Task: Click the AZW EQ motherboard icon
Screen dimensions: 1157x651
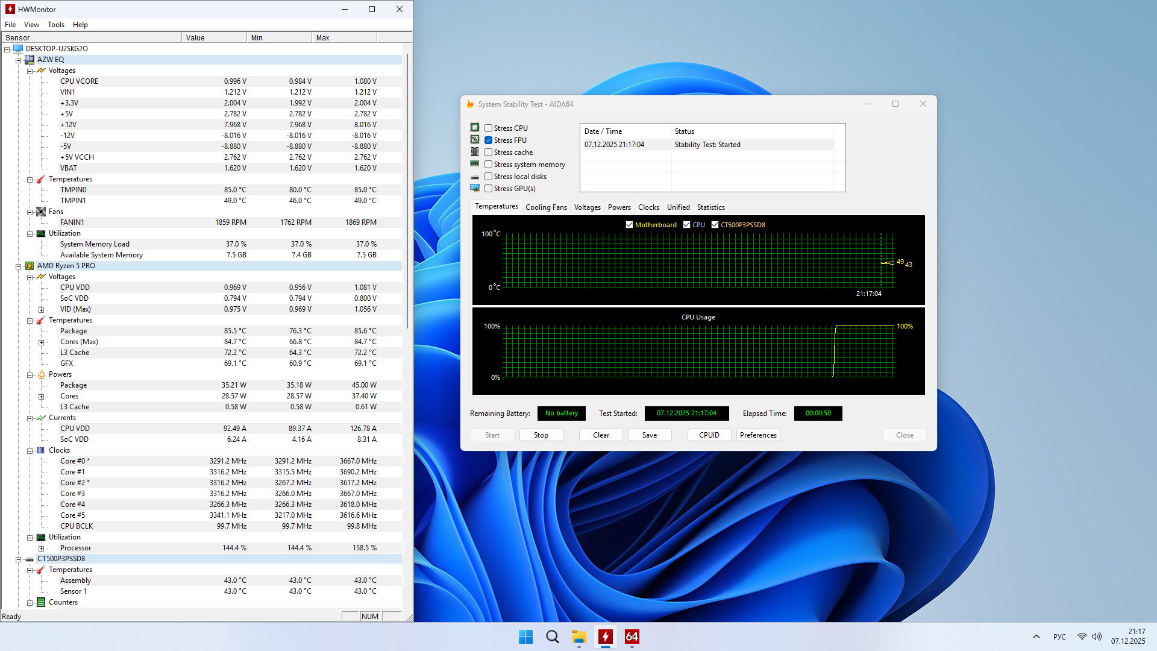Action: [30, 60]
